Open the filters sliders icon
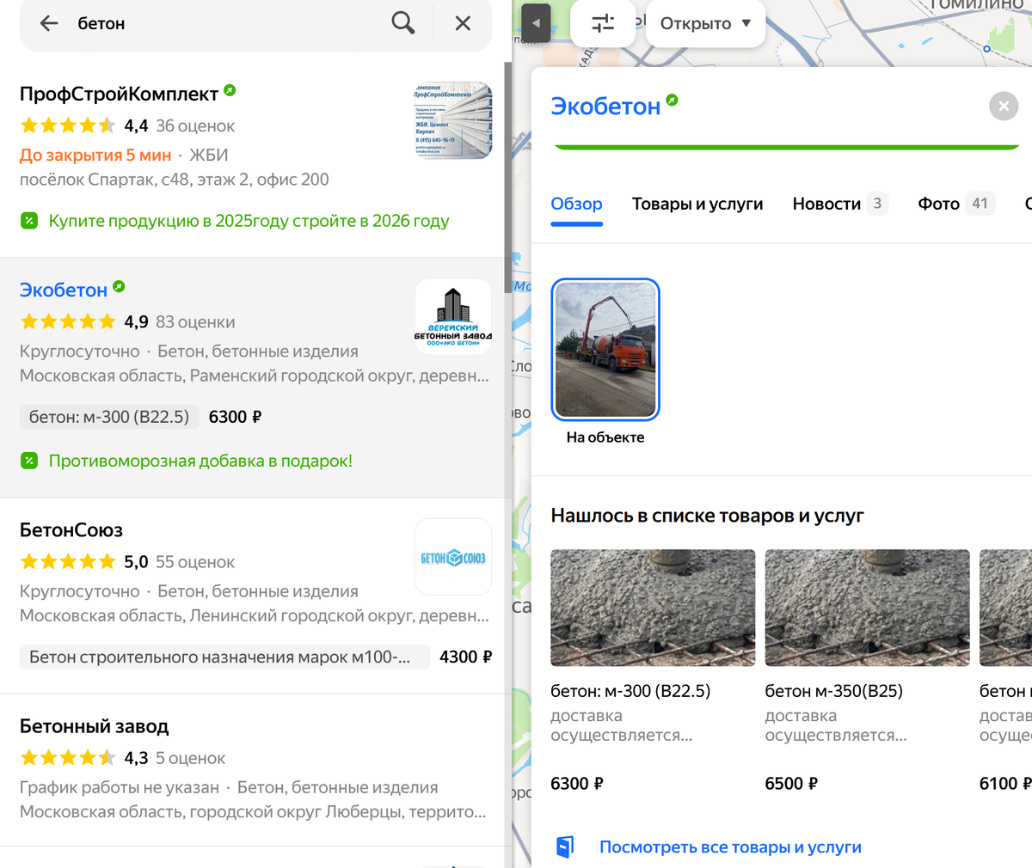The height and width of the screenshot is (868, 1032). pyautogui.click(x=603, y=23)
